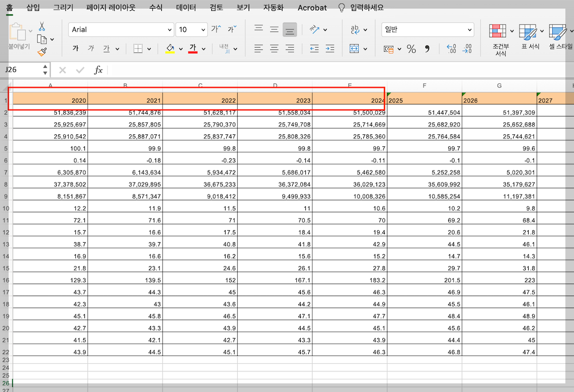Image resolution: width=574 pixels, height=392 pixels.
Task: Expand borders options arrow
Action: pyautogui.click(x=149, y=49)
